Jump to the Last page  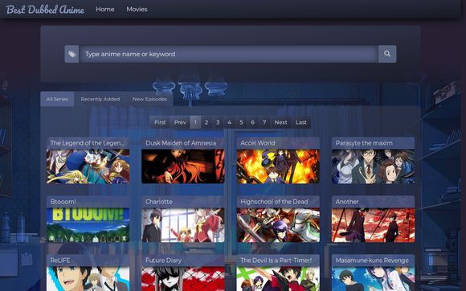point(300,122)
